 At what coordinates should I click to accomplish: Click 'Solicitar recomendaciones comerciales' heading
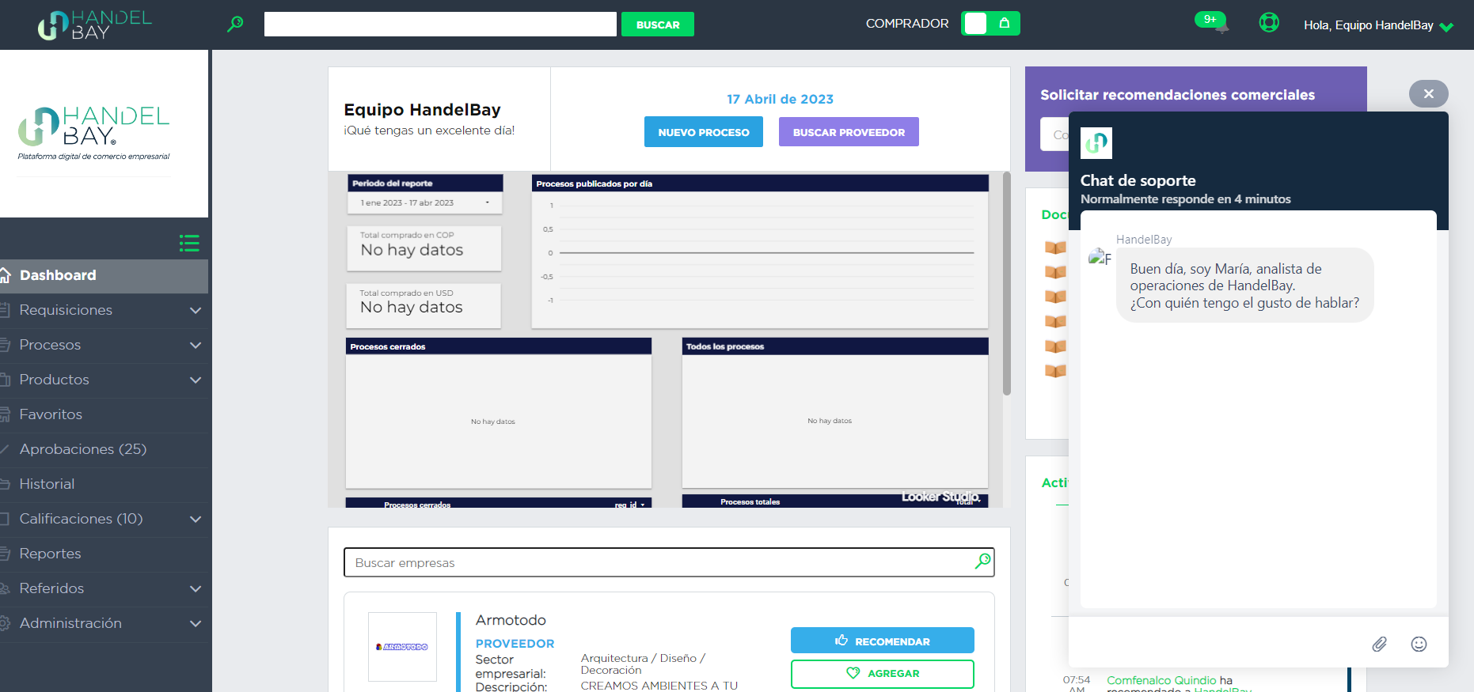tap(1177, 95)
